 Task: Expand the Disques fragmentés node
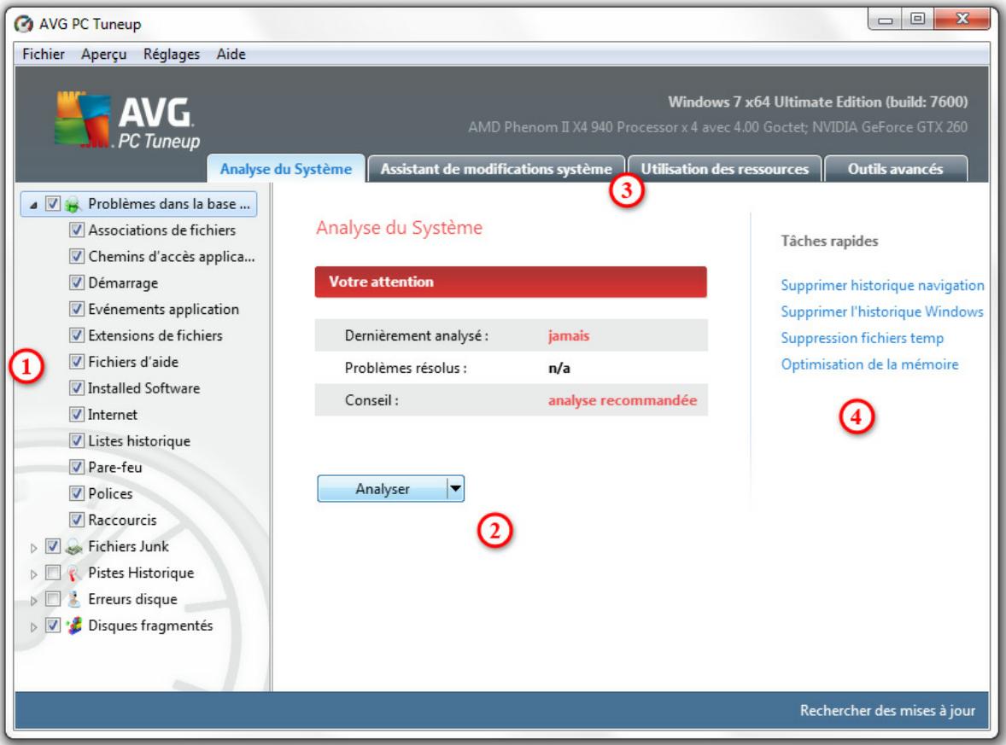33,627
